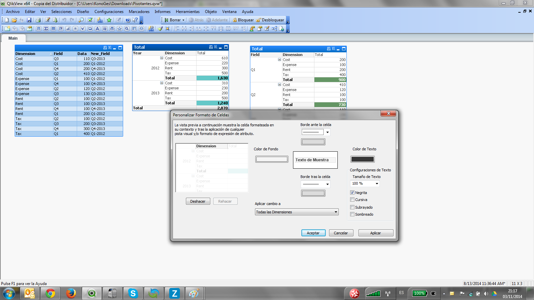The height and width of the screenshot is (300, 534).
Task: Click the Aceptar button
Action: pos(313,233)
